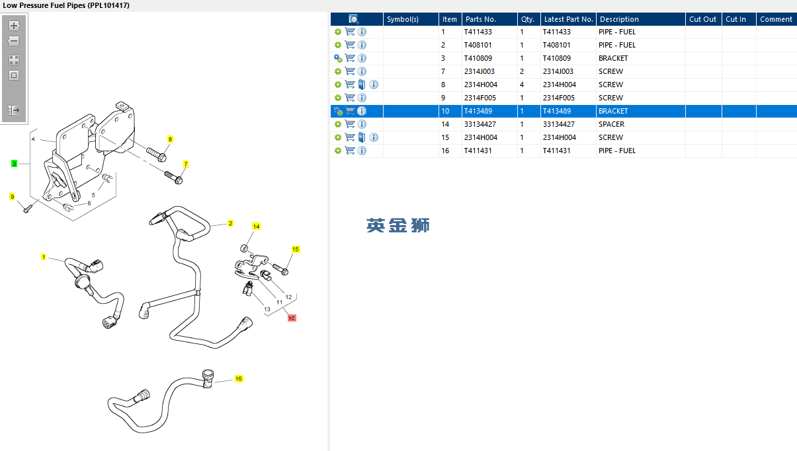This screenshot has width=797, height=451.
Task: Click the Comment column header
Action: point(776,19)
